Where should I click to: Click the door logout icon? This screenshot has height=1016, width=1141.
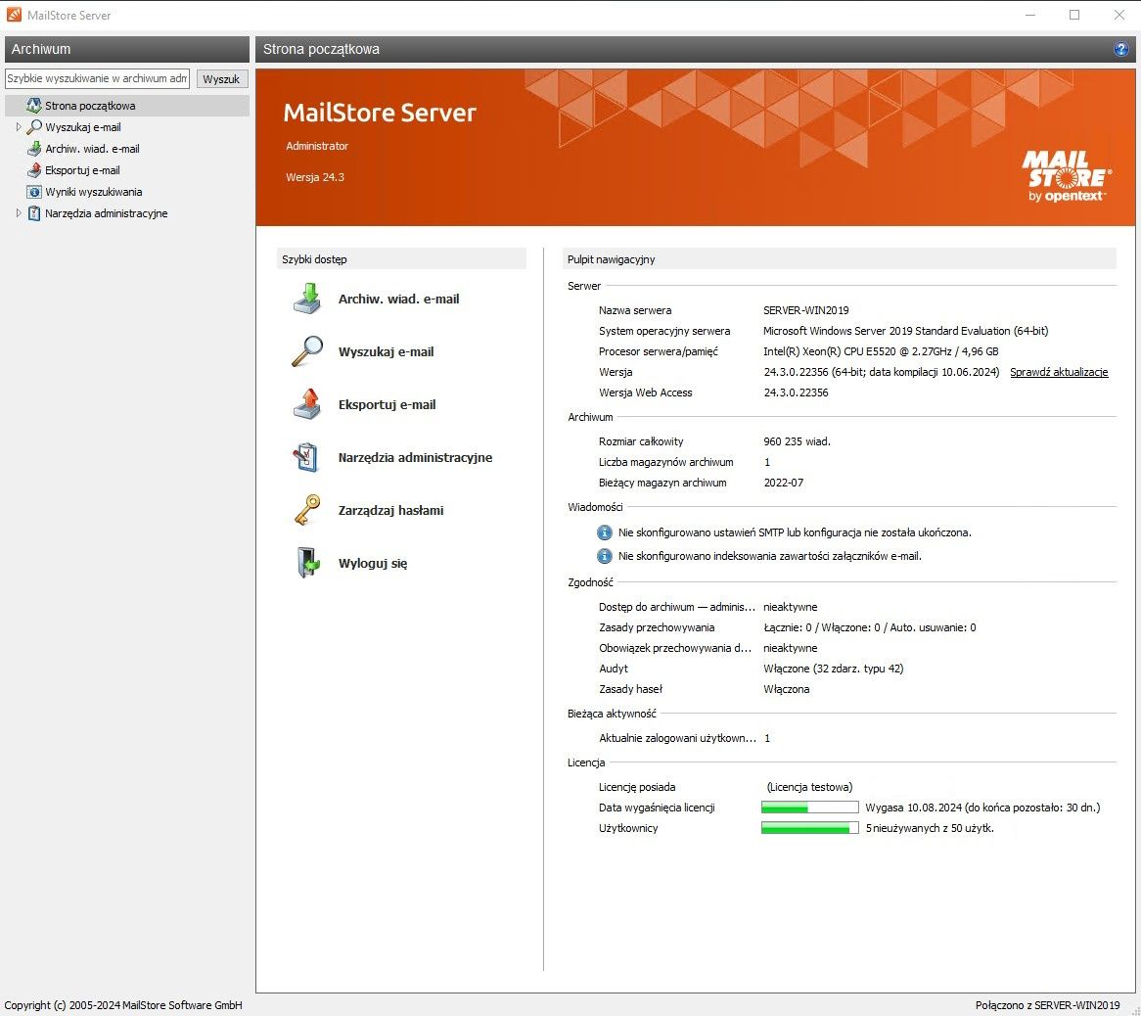[x=308, y=563]
